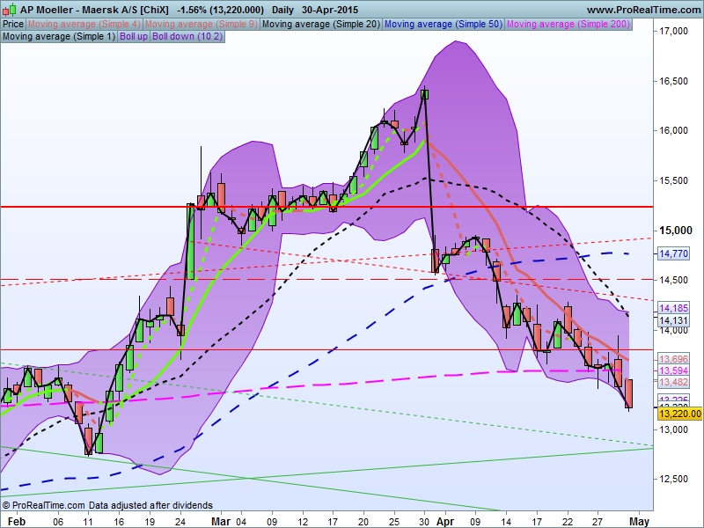
Task: Open Boll down (10 2) settings
Action: (x=187, y=36)
